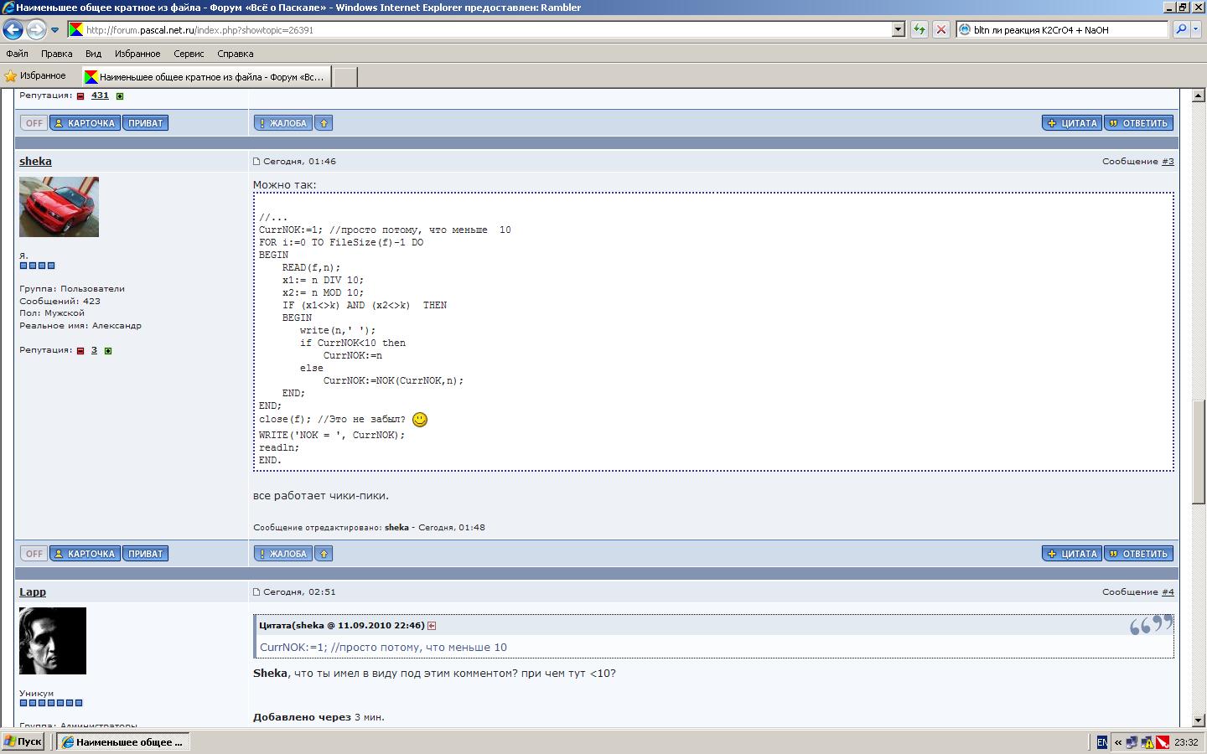Open sheka's profile username link
1207x754 pixels.
tap(35, 162)
